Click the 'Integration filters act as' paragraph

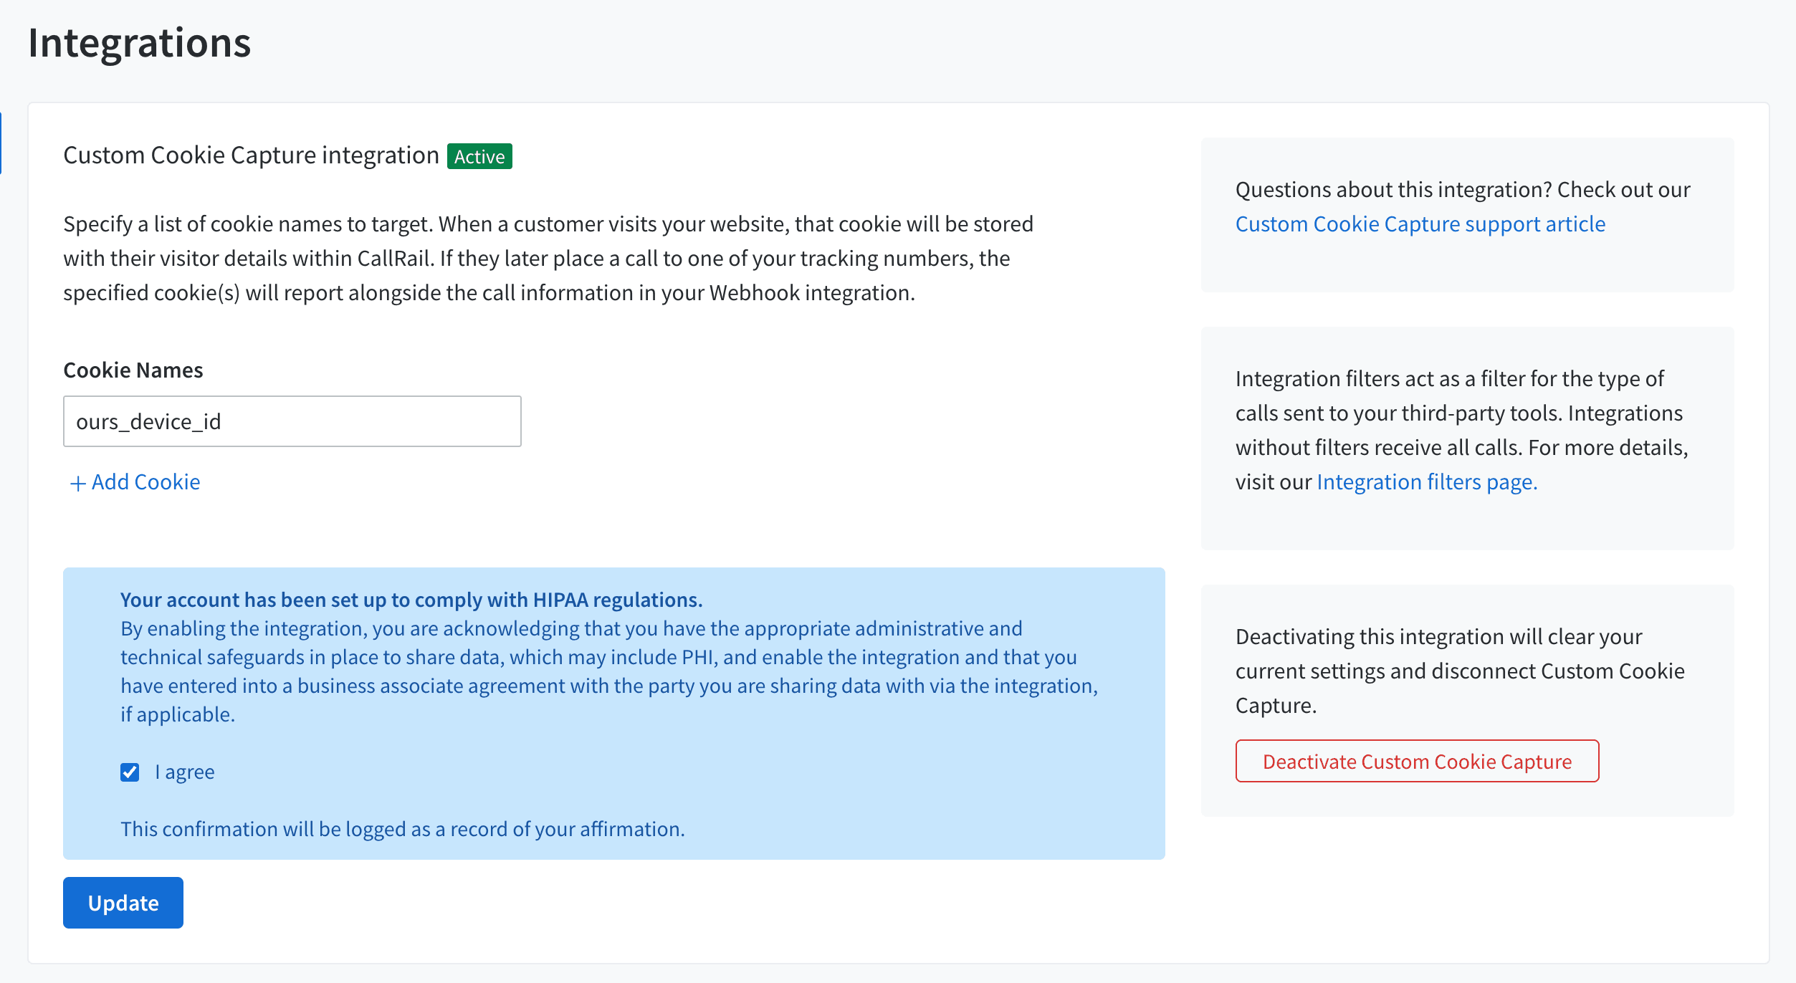coord(1461,413)
